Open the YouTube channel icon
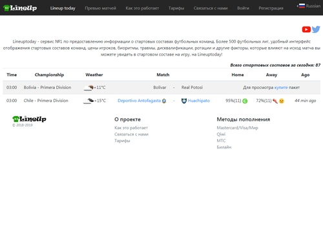This screenshot has height=242, width=323. [x=306, y=29]
